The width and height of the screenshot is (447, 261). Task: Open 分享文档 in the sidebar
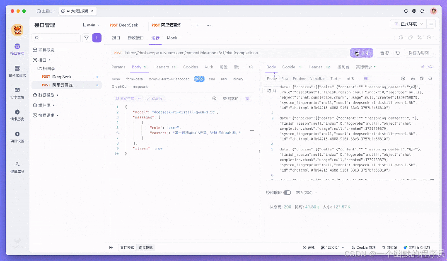click(x=17, y=93)
